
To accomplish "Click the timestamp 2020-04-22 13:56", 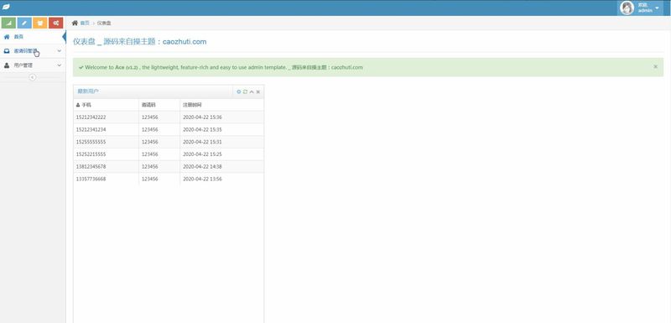I will 202,180.
